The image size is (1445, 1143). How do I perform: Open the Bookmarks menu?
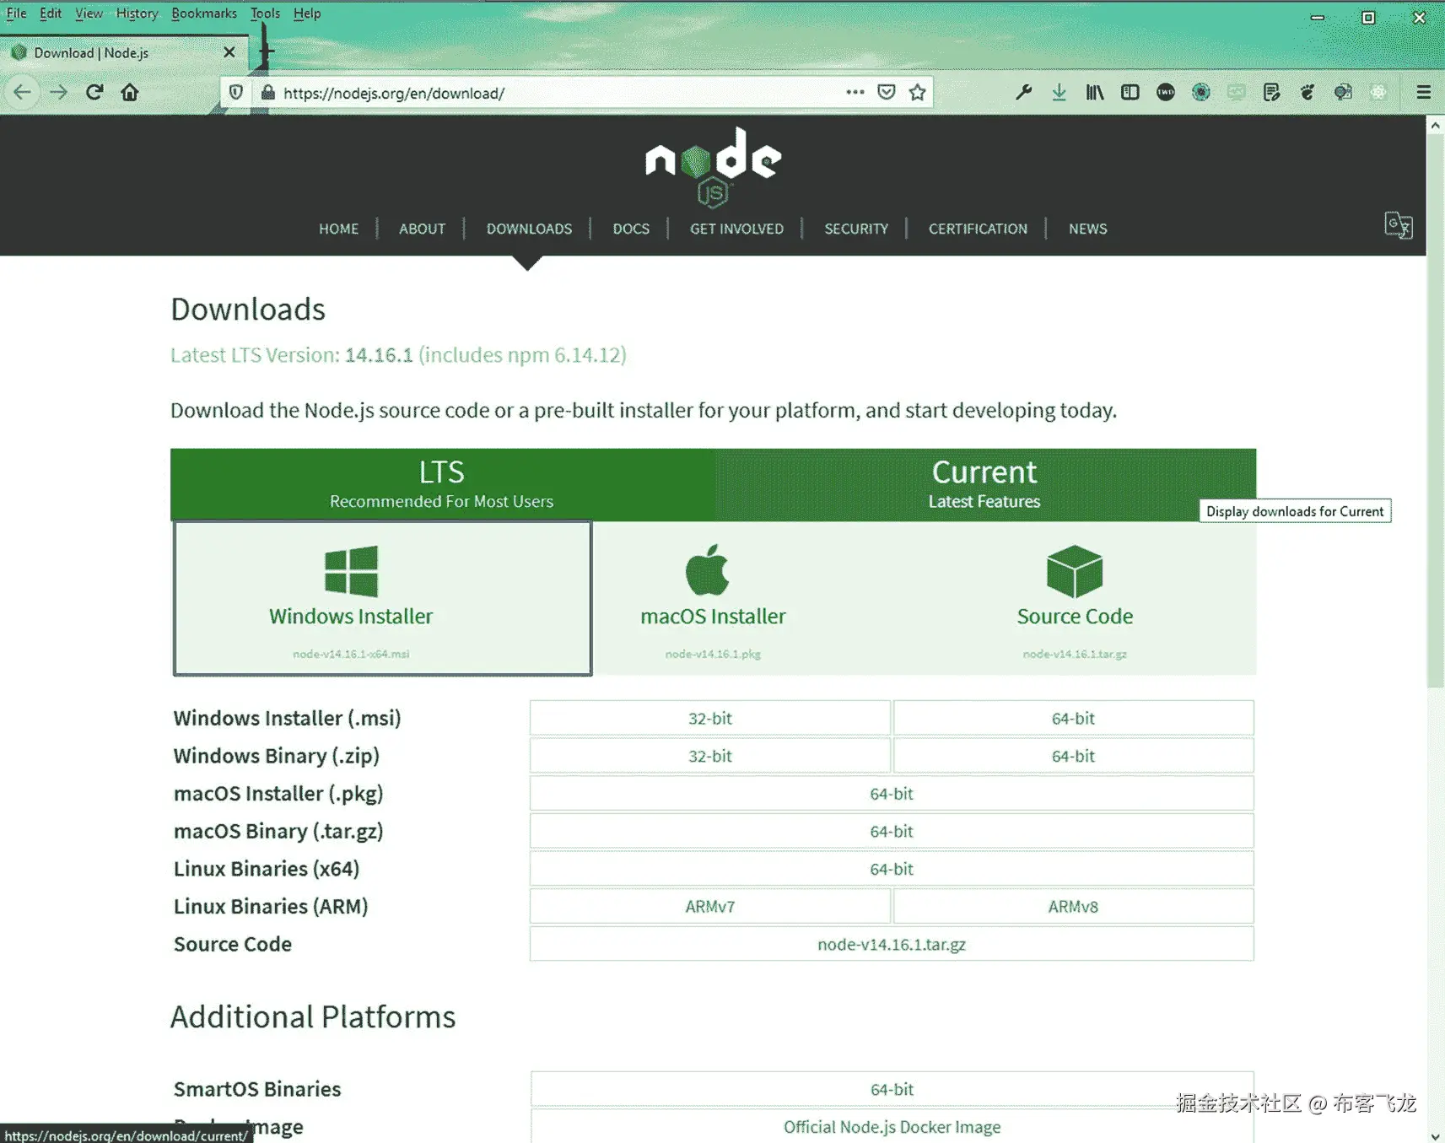pos(204,13)
